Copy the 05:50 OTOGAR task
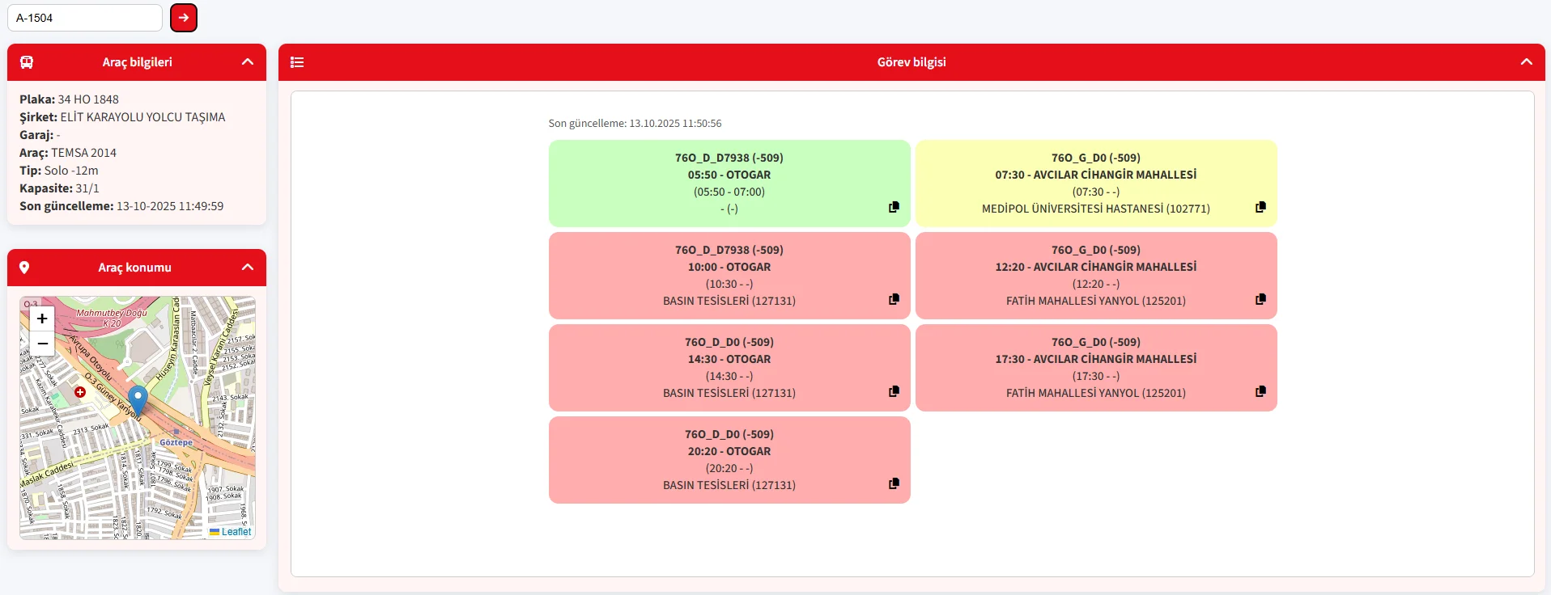This screenshot has height=595, width=1551. pyautogui.click(x=894, y=207)
